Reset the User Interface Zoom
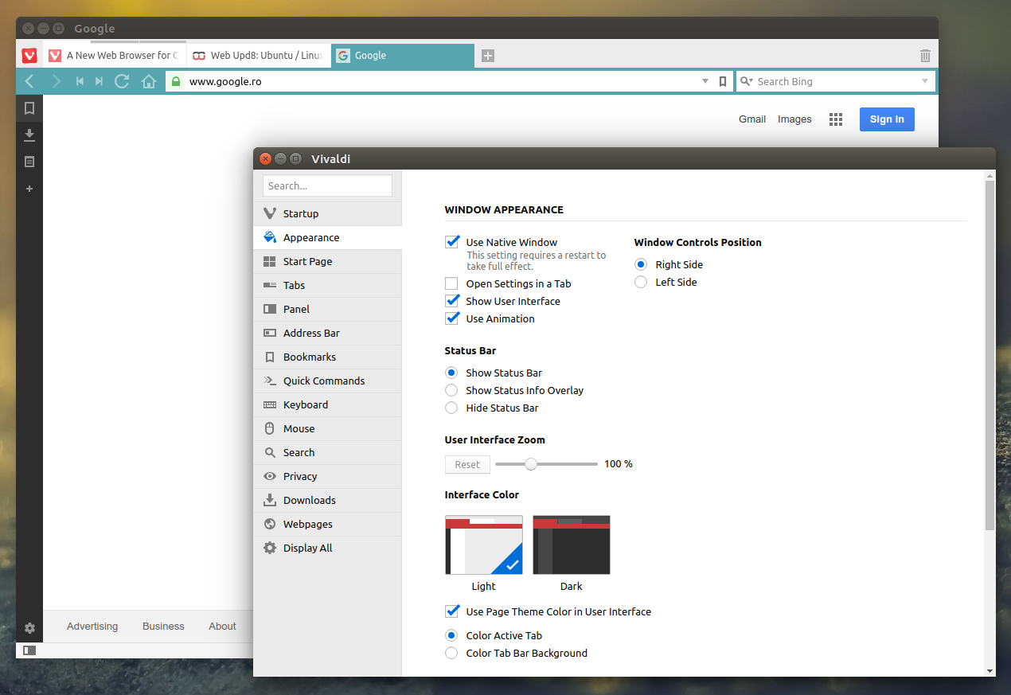 pos(467,464)
